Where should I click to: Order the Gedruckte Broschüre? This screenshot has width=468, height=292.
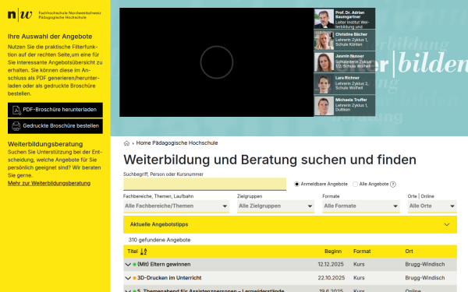55,126
